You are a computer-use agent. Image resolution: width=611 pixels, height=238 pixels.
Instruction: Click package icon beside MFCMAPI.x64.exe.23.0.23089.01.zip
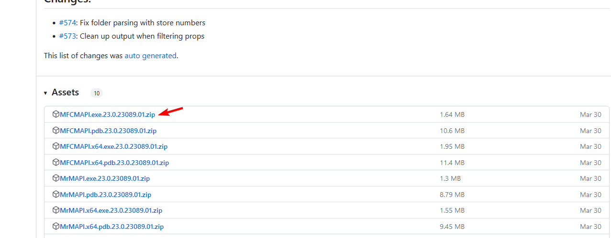point(56,146)
